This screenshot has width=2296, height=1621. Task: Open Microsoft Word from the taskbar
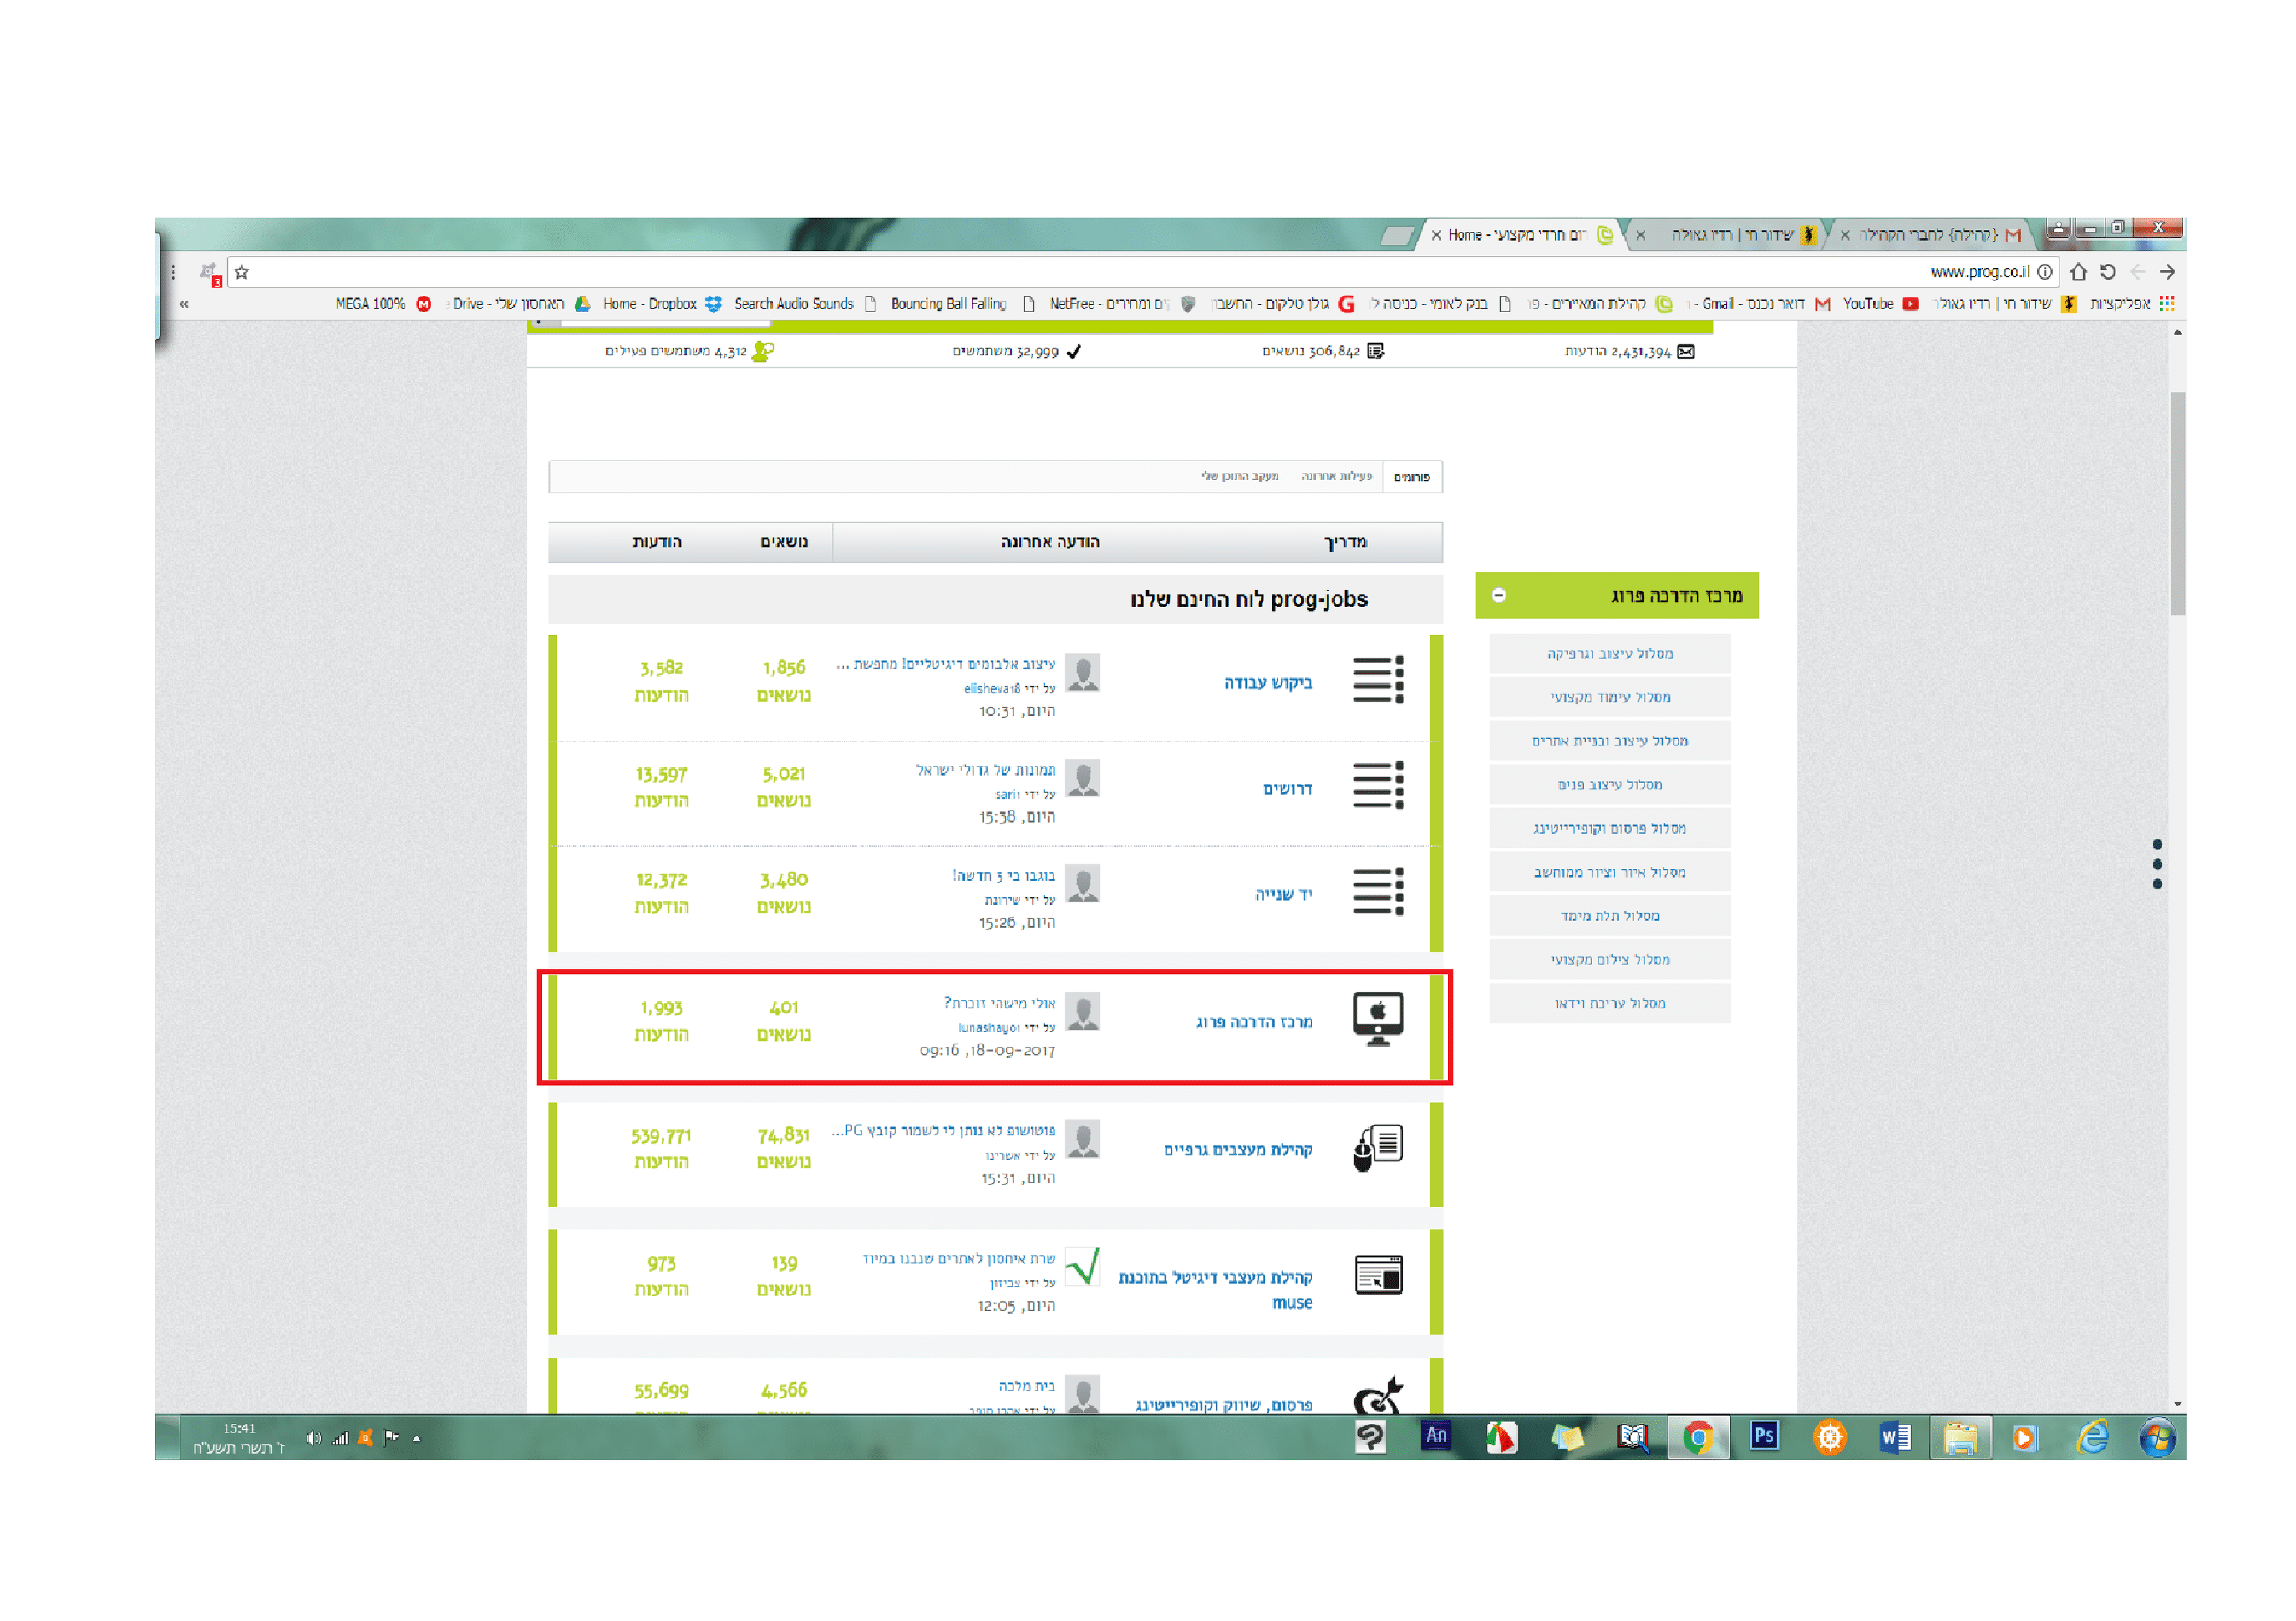[x=1895, y=1438]
